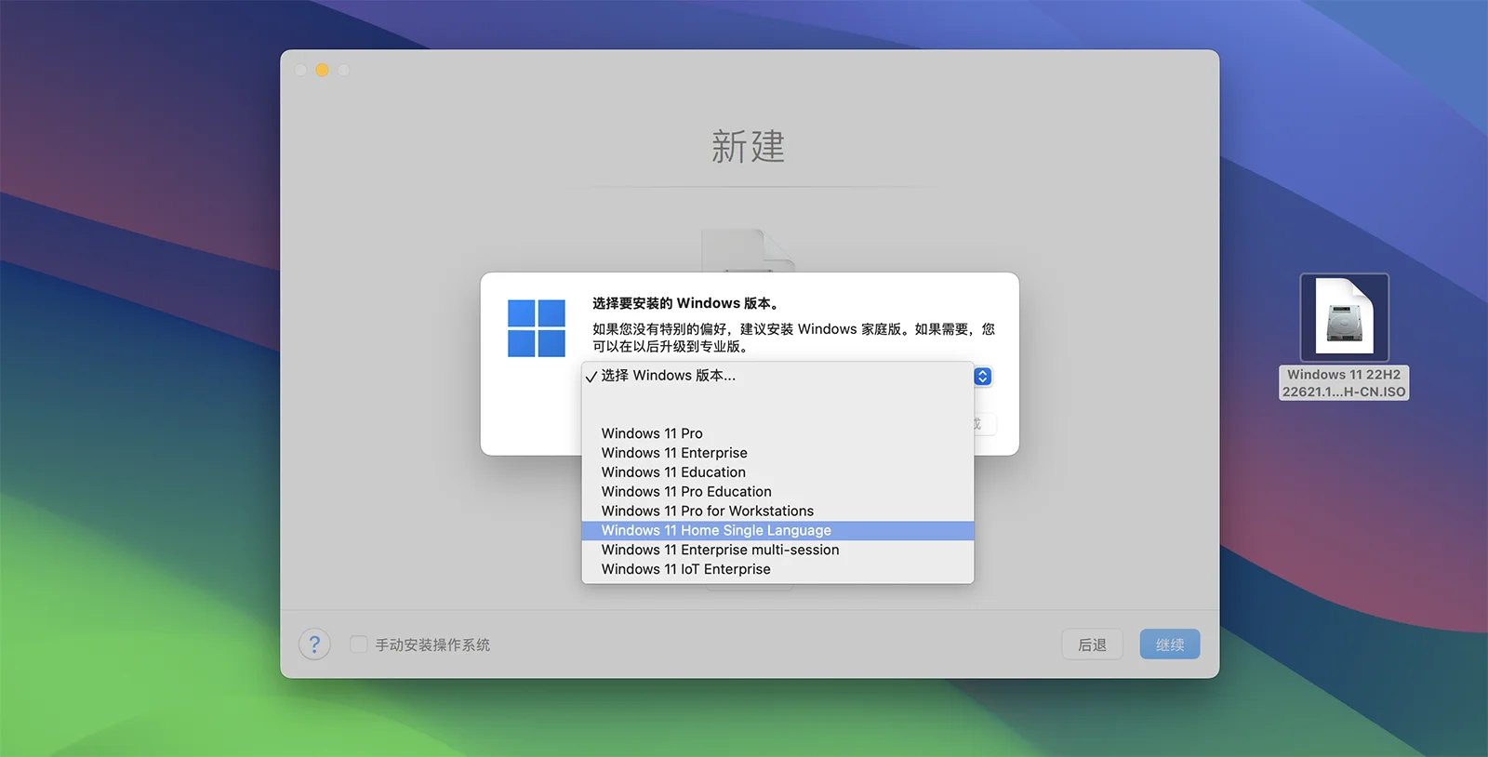
Task: Pick Windows 11 Education option
Action: (777, 472)
